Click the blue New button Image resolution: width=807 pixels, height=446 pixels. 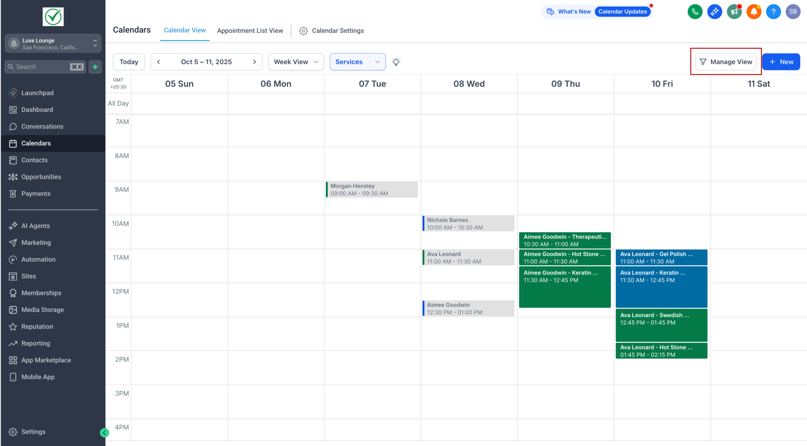click(x=781, y=62)
